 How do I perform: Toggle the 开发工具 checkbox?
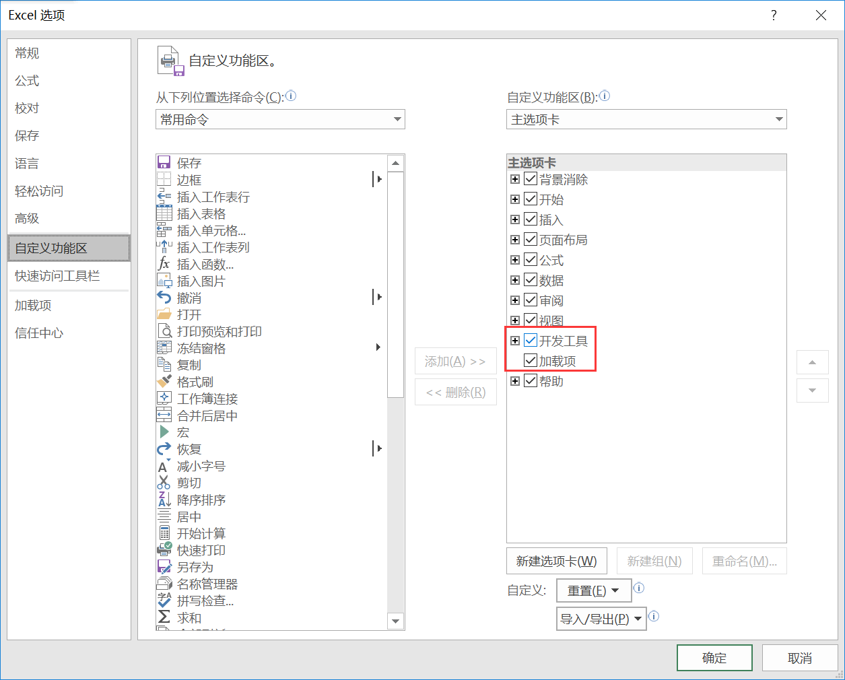coord(531,341)
